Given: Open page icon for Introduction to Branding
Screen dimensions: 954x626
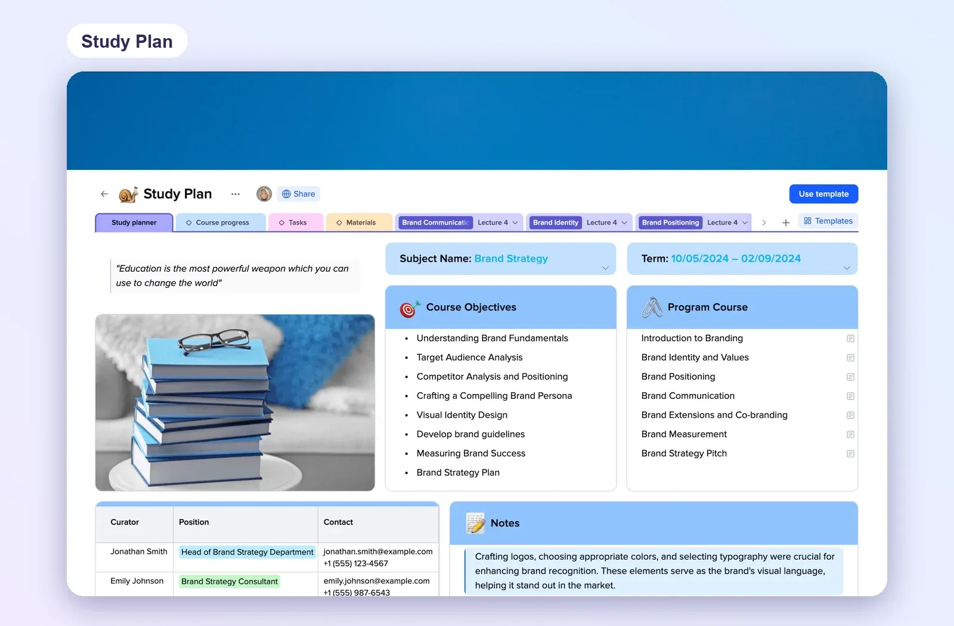Looking at the screenshot, I should 850,339.
